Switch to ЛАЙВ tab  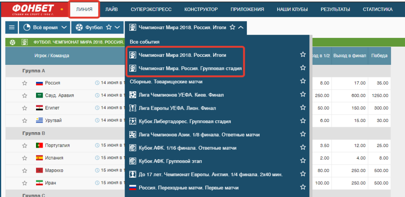(112, 9)
